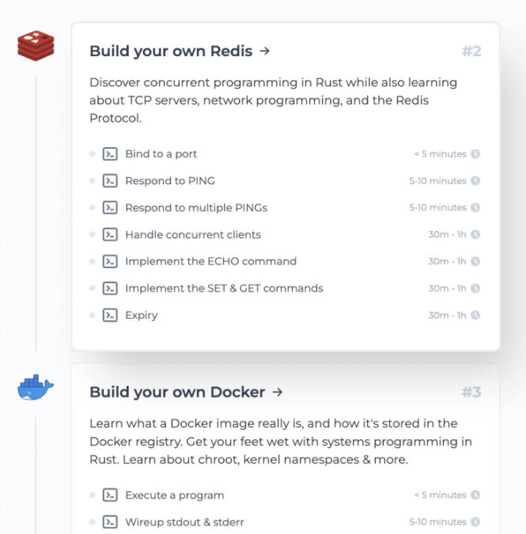Open the Implement the ECHO command stage
The image size is (526, 534).
pos(210,262)
